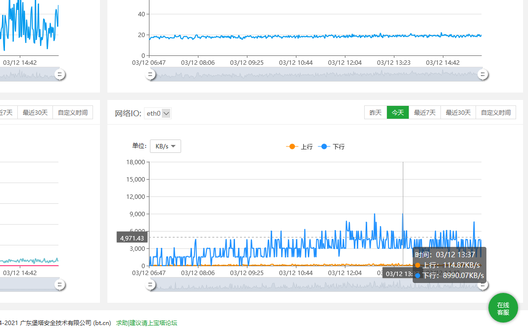Select the 今天 tab in network IO panel

[x=398, y=112]
